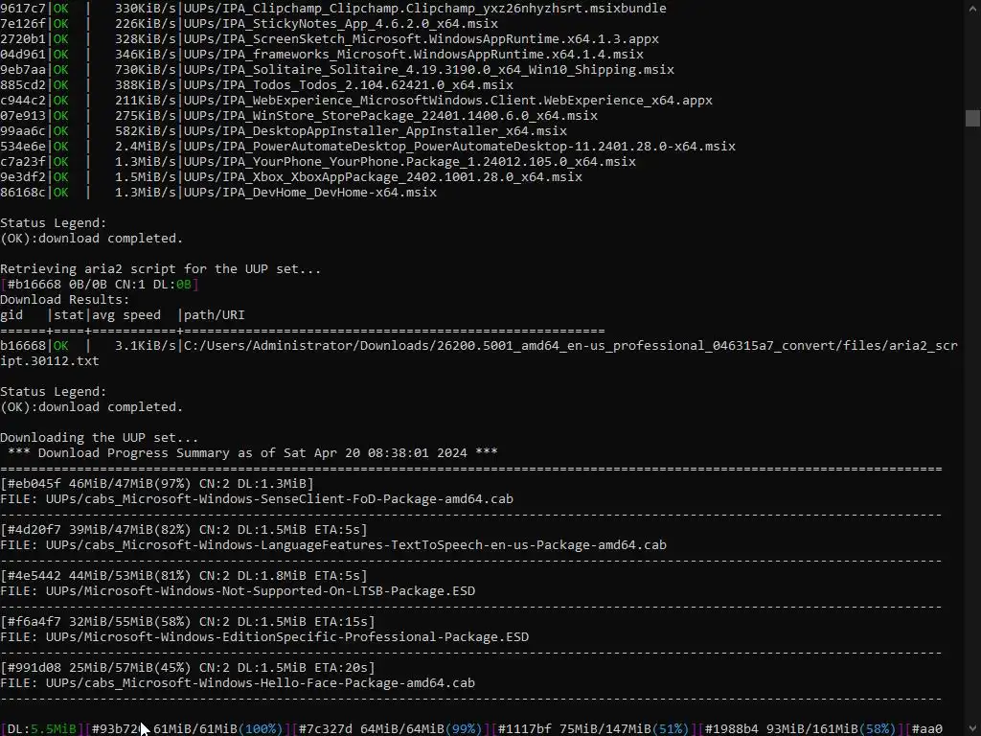
Task: Select the StickyNotes_App_4.6.2.0 msix line
Action: point(340,24)
